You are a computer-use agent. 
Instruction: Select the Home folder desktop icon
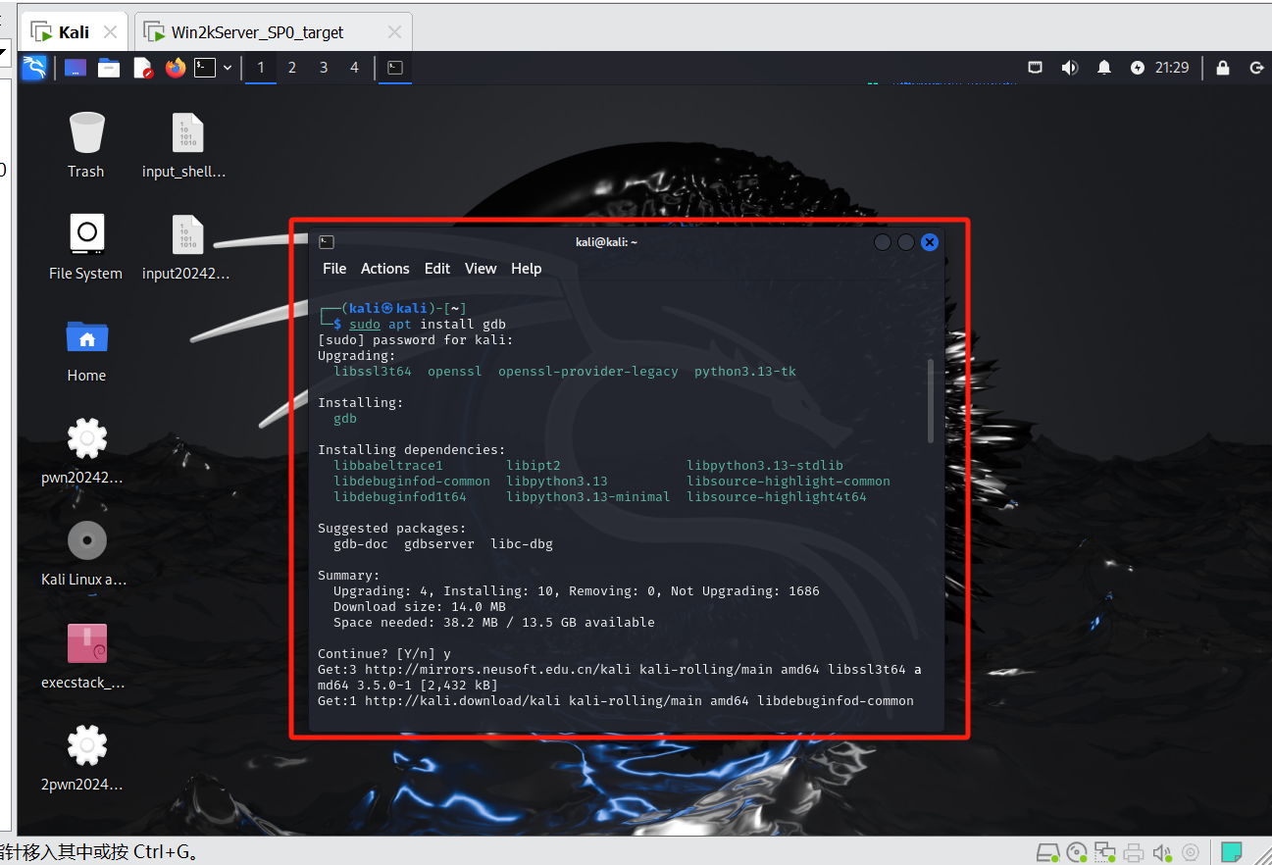(86, 350)
